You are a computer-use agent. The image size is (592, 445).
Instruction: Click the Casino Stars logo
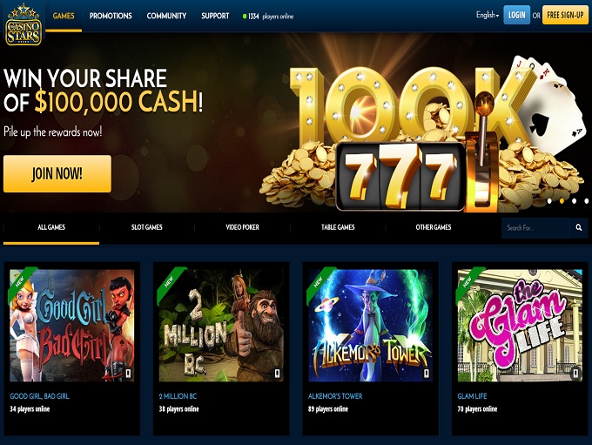pyautogui.click(x=24, y=25)
